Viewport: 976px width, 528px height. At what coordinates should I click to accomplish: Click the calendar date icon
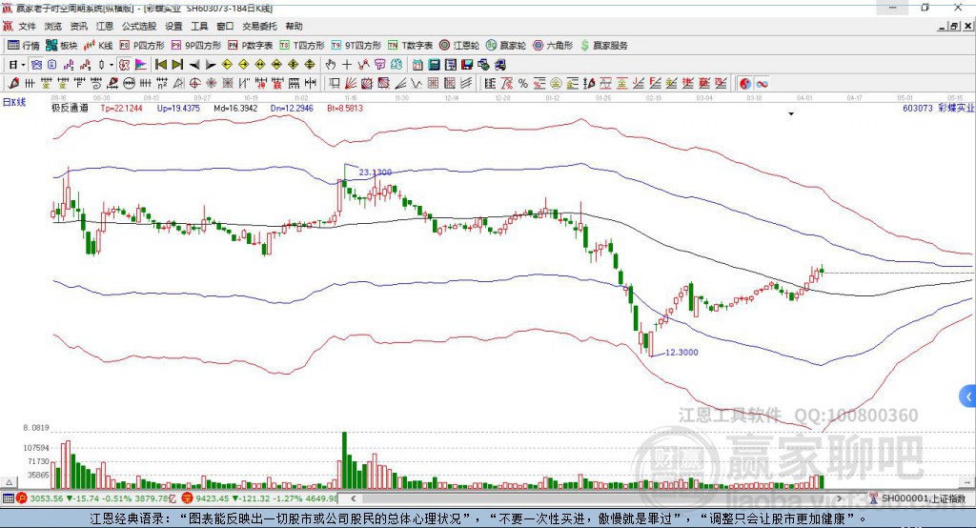click(417, 65)
